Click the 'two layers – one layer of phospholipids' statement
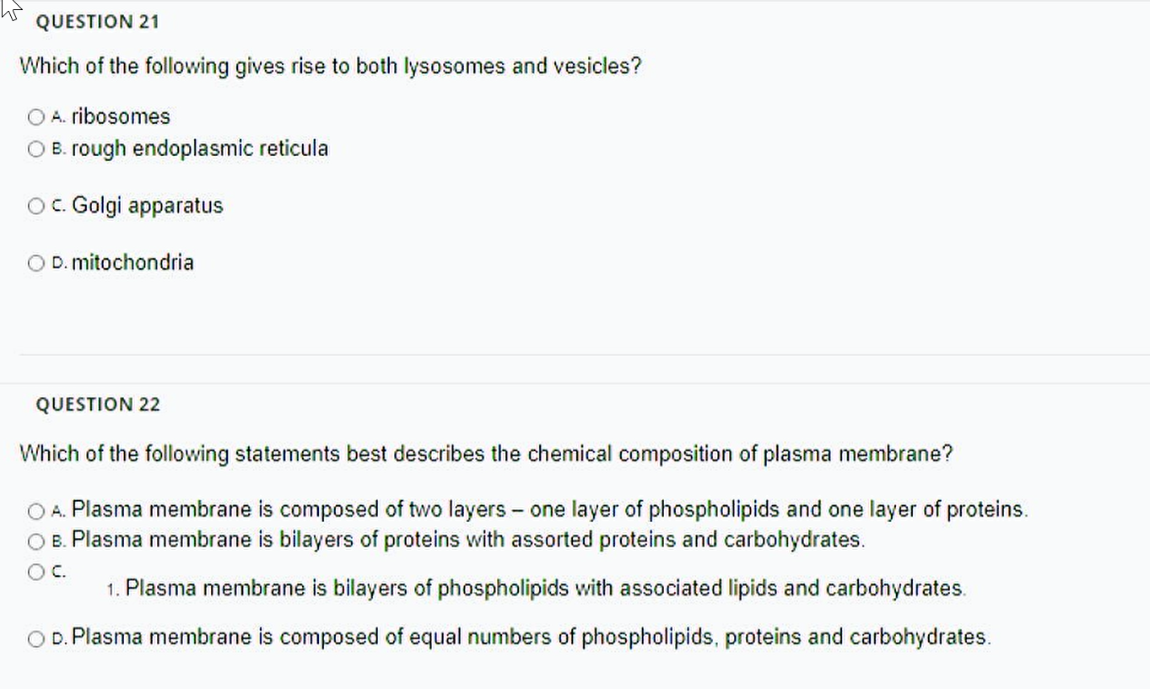 [550, 509]
